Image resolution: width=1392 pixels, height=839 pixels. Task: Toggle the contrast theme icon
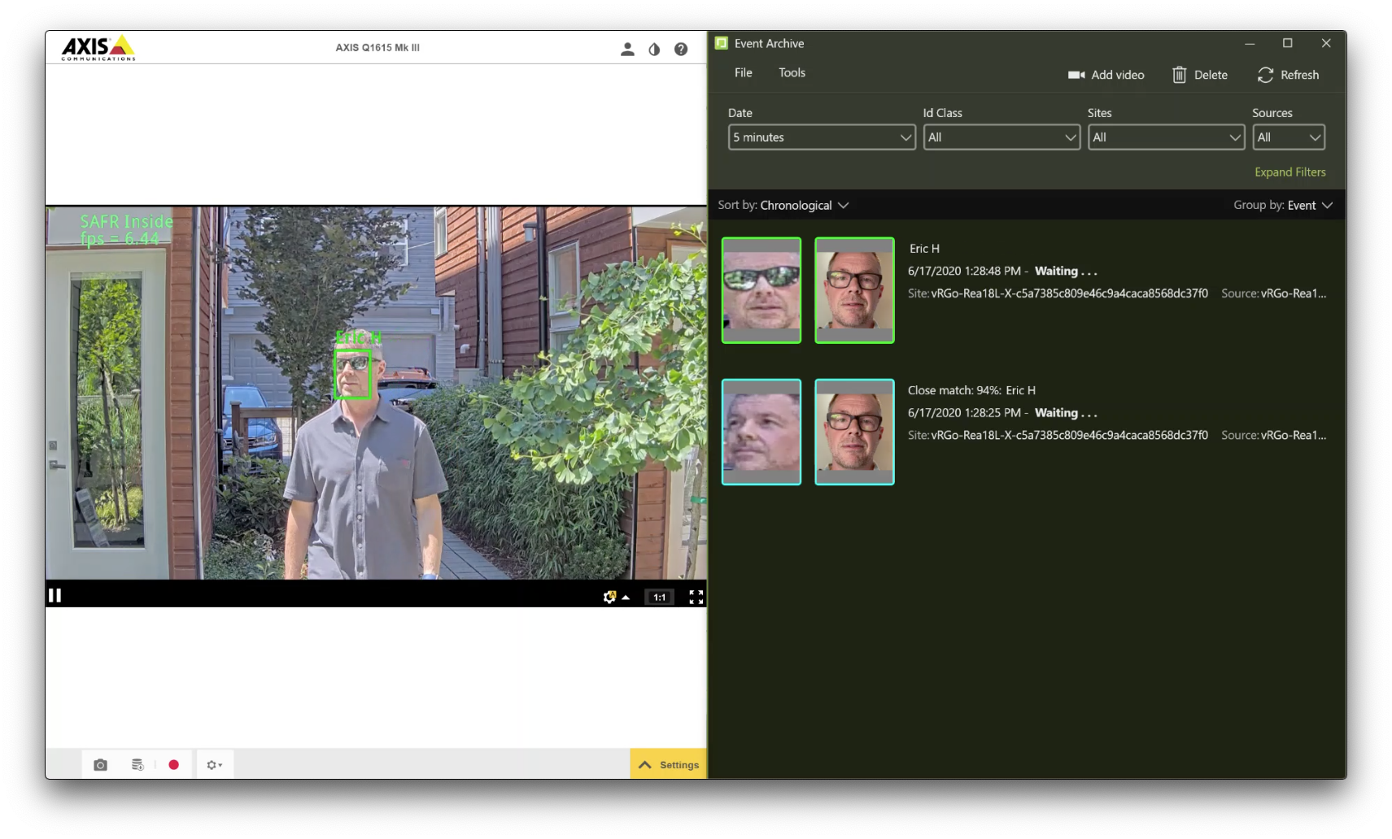coord(654,49)
